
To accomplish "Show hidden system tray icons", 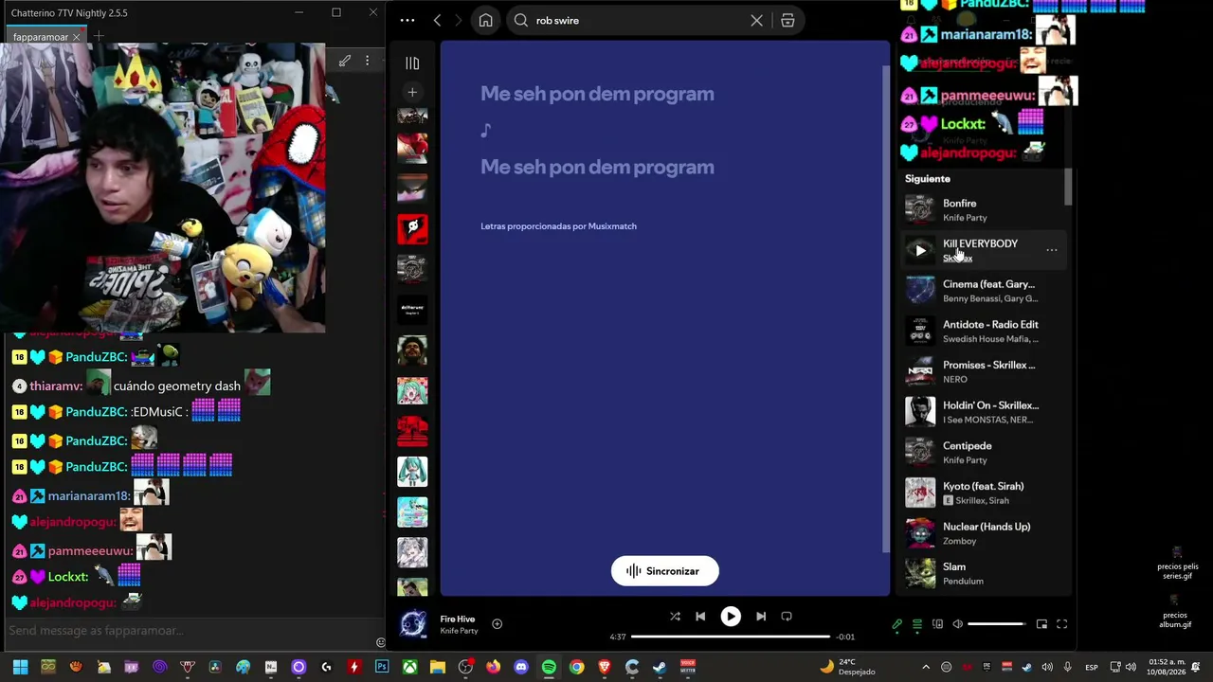I will coord(926,667).
